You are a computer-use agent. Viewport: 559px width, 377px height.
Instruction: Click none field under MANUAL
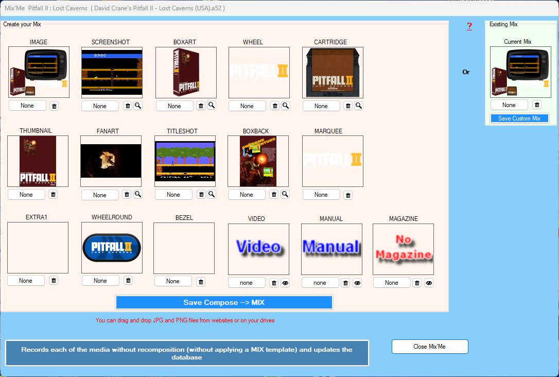click(x=320, y=282)
